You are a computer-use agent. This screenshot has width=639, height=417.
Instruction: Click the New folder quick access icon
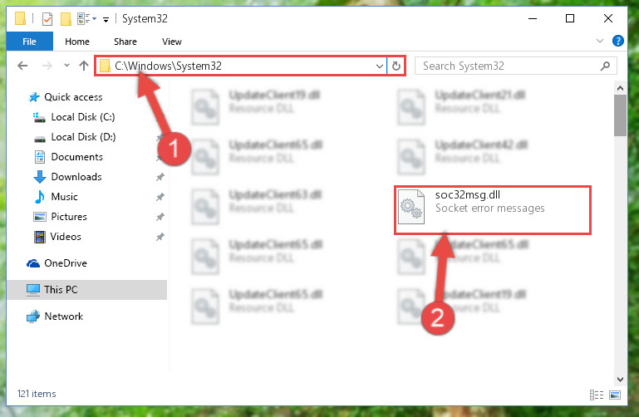[66, 19]
